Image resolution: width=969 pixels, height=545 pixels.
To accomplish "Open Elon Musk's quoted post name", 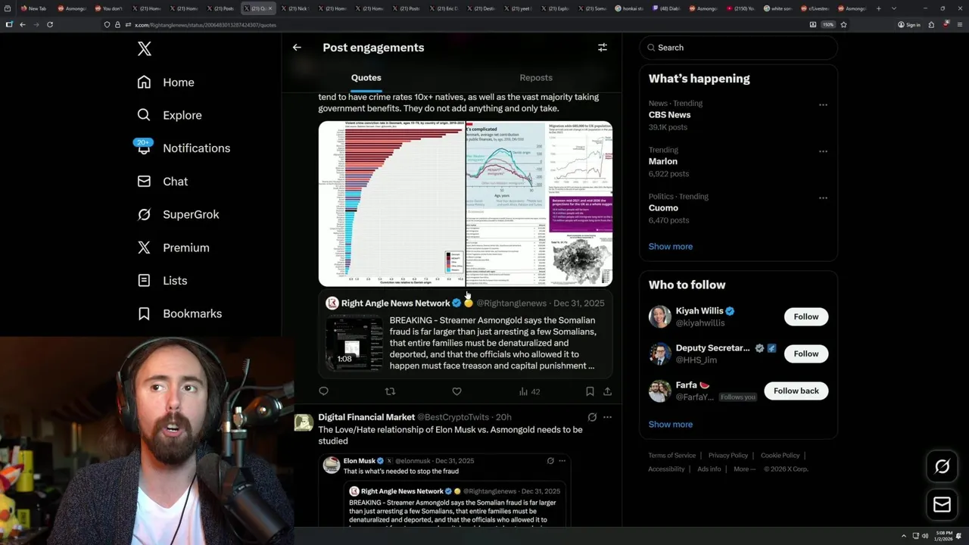I will coord(359,460).
